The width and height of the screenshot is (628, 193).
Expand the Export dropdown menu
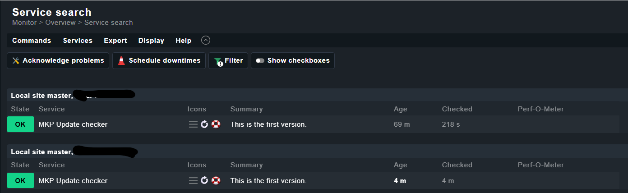point(115,41)
